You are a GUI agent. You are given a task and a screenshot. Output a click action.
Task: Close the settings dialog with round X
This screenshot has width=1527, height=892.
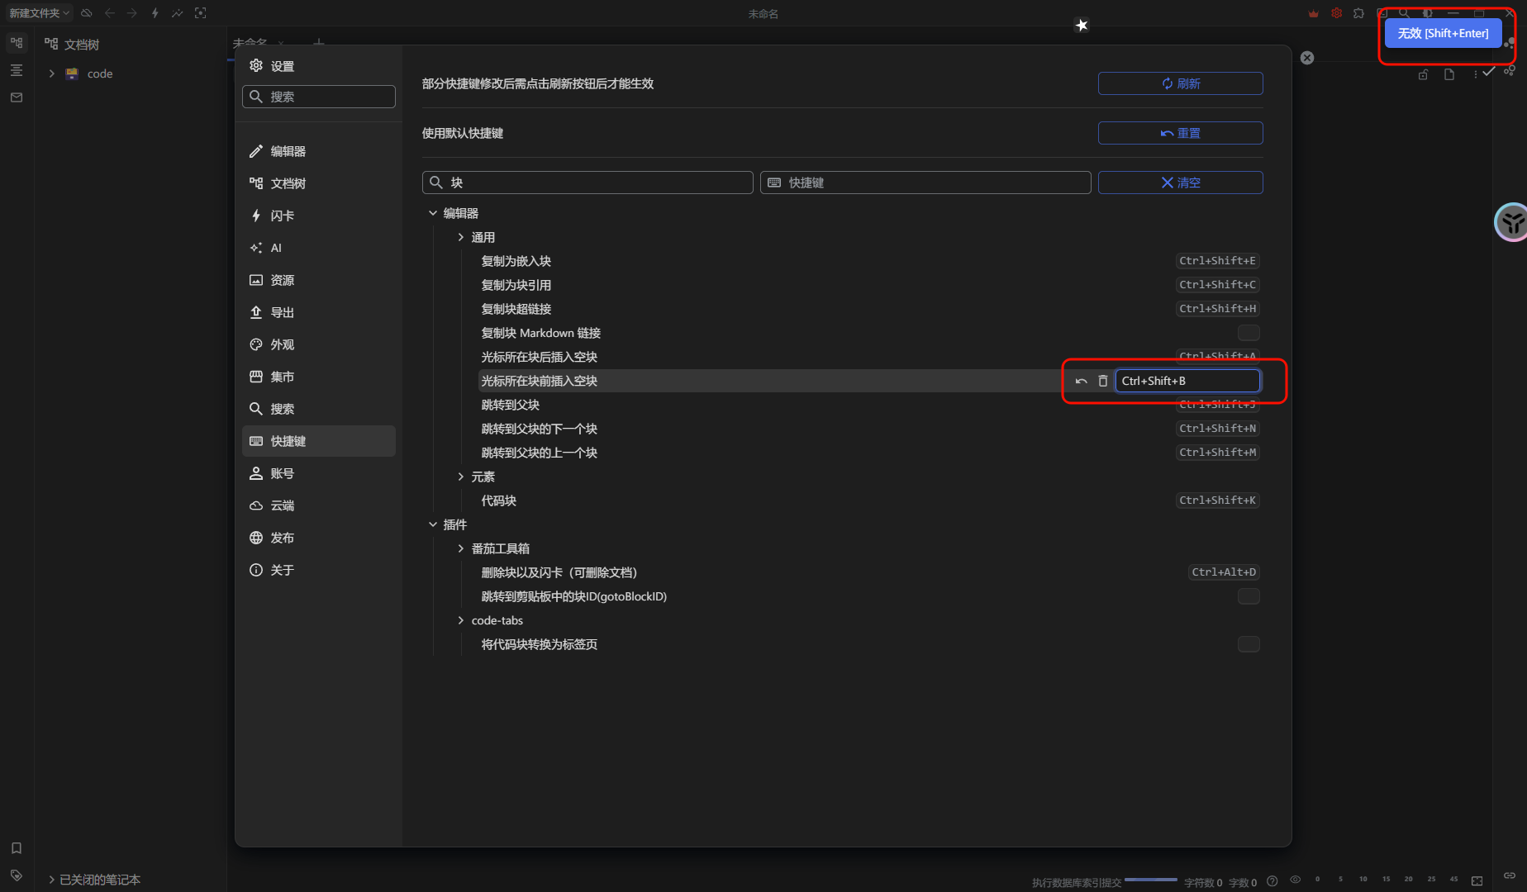coord(1307,58)
